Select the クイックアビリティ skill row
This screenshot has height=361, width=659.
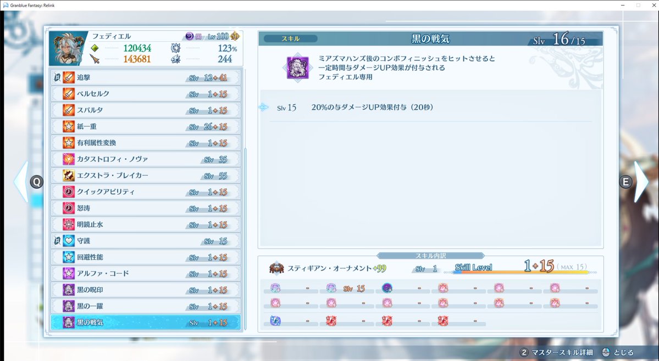pos(146,192)
